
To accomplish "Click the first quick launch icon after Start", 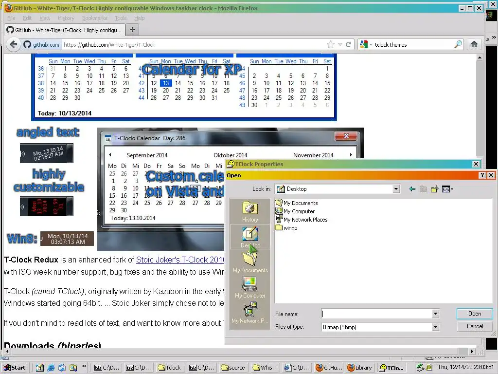I will [39, 368].
